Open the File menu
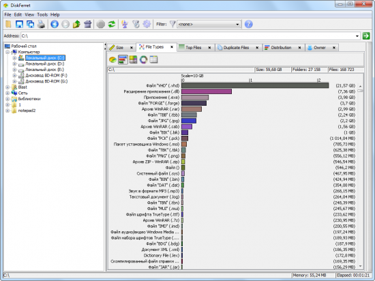 coord(7,14)
